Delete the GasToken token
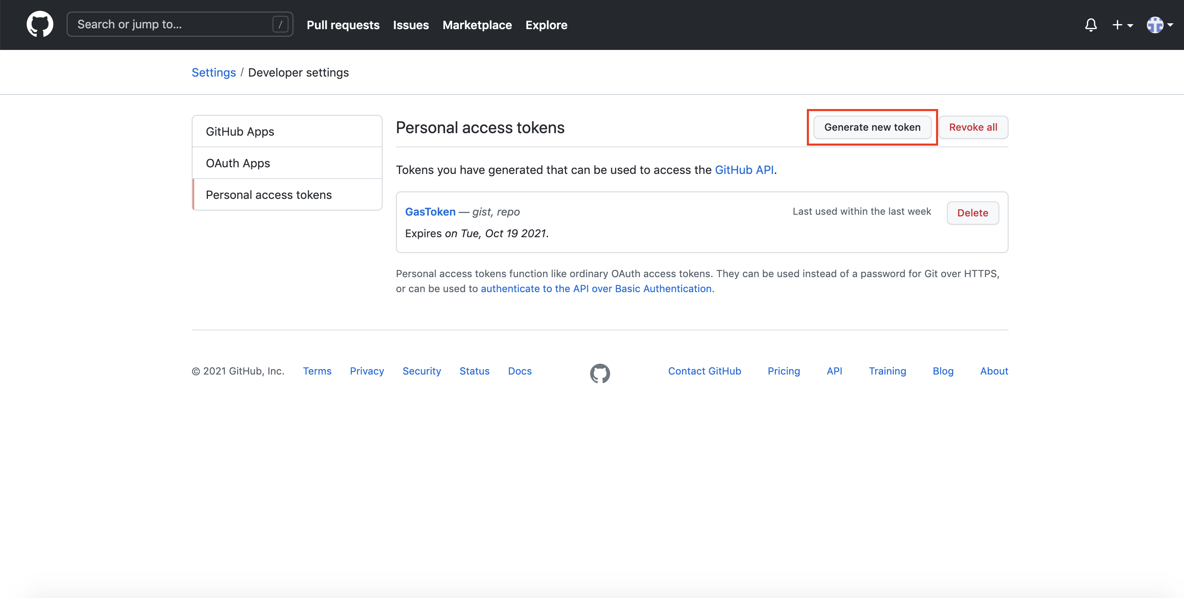 pos(972,213)
